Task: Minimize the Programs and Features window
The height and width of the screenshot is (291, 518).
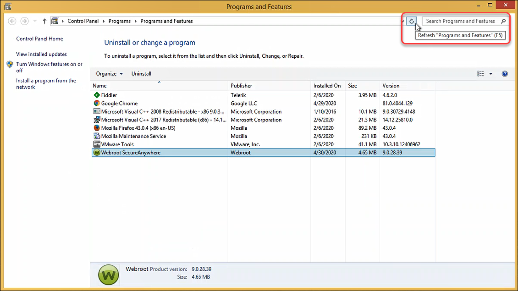Action: coord(479,5)
